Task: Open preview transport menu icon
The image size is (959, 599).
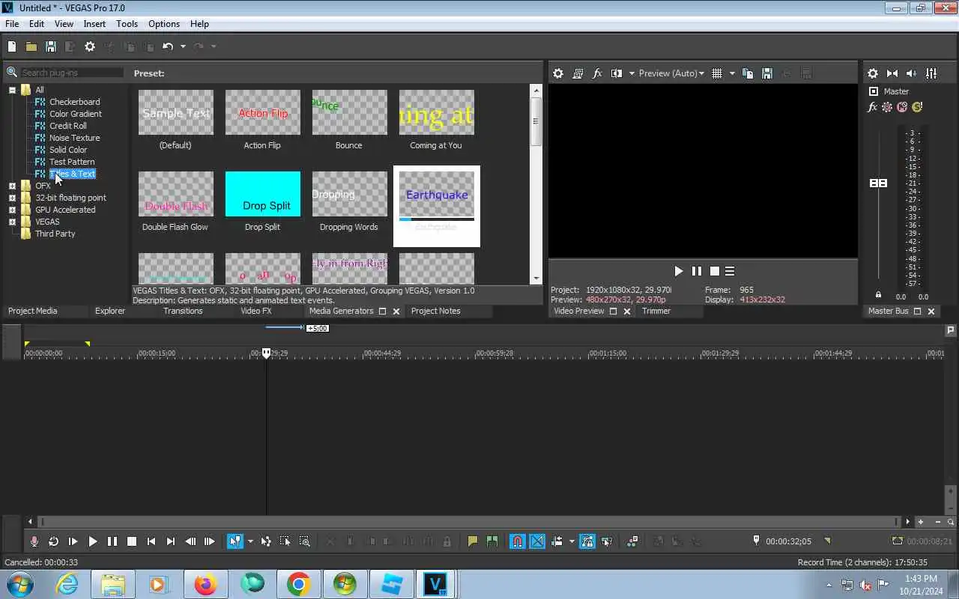Action: 730,271
